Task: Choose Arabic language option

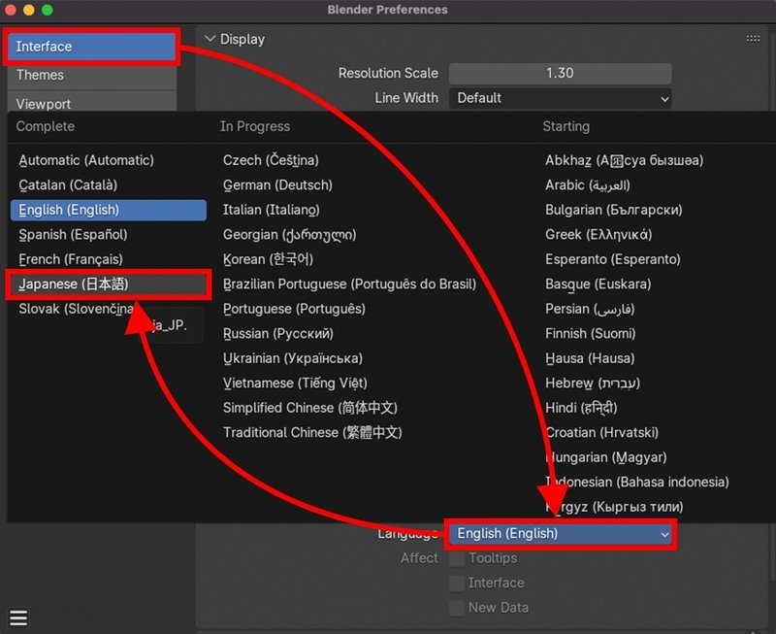Action: pos(588,185)
